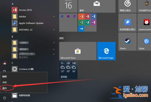Open OneNote from the Office tile group
Screen dimensions: 151x102
point(93,23)
